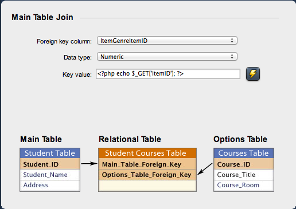This screenshot has width=296, height=209.
Task: Select the Main_Table_Foreign_Key row
Action: pos(147,164)
